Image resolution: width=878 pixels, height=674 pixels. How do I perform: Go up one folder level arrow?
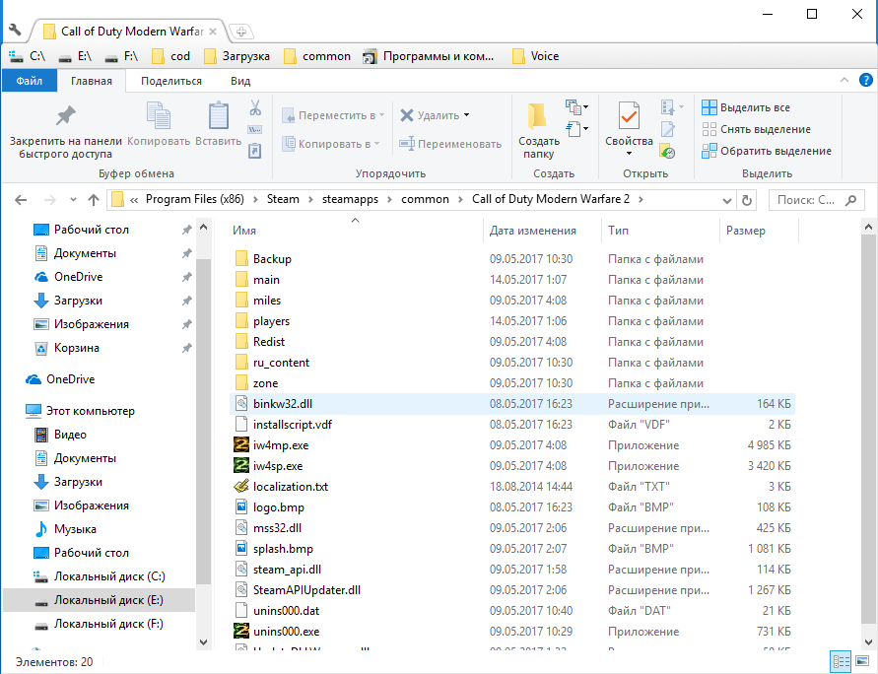(94, 200)
